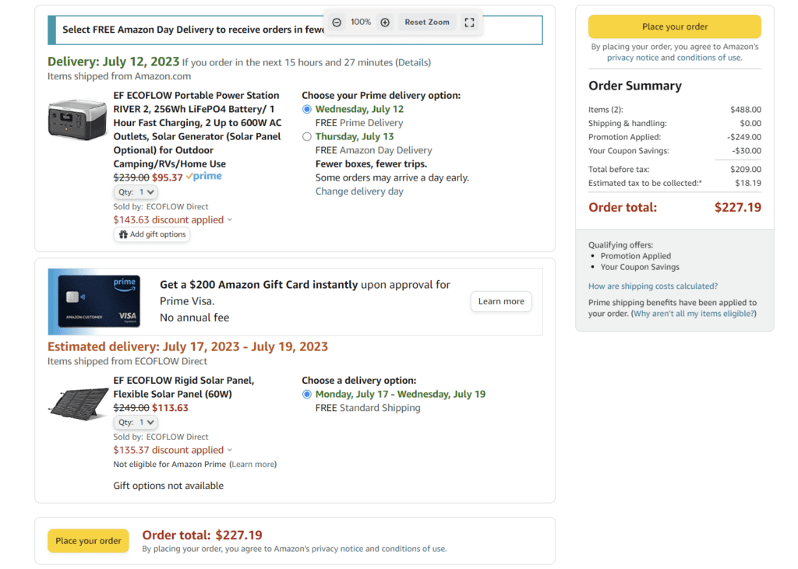The width and height of the screenshot is (798, 569).
Task: Click the Order Summary heading
Action: (x=635, y=86)
